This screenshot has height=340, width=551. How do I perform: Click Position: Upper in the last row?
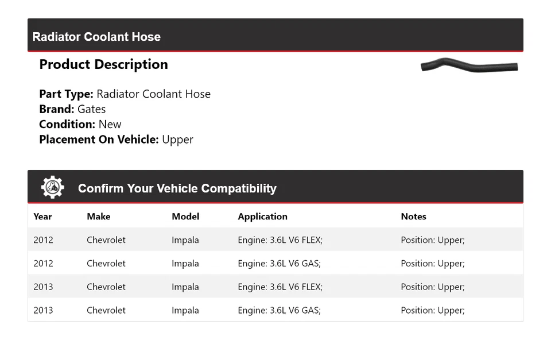(x=432, y=310)
